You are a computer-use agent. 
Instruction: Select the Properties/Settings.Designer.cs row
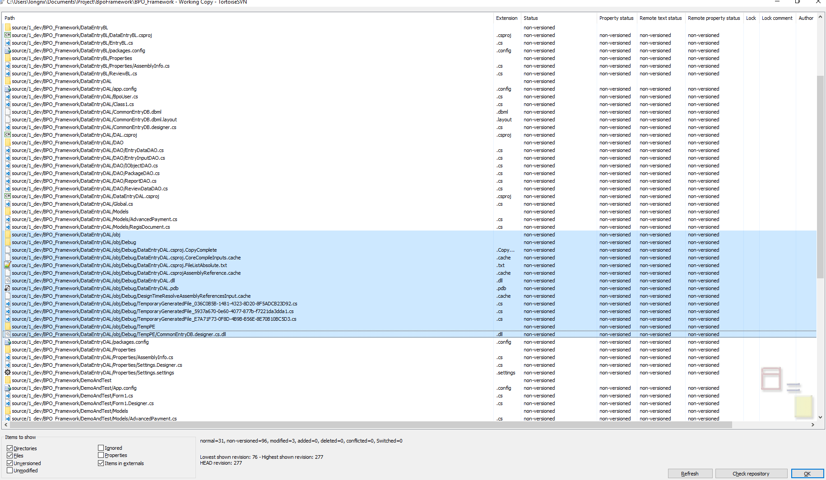pyautogui.click(x=409, y=365)
